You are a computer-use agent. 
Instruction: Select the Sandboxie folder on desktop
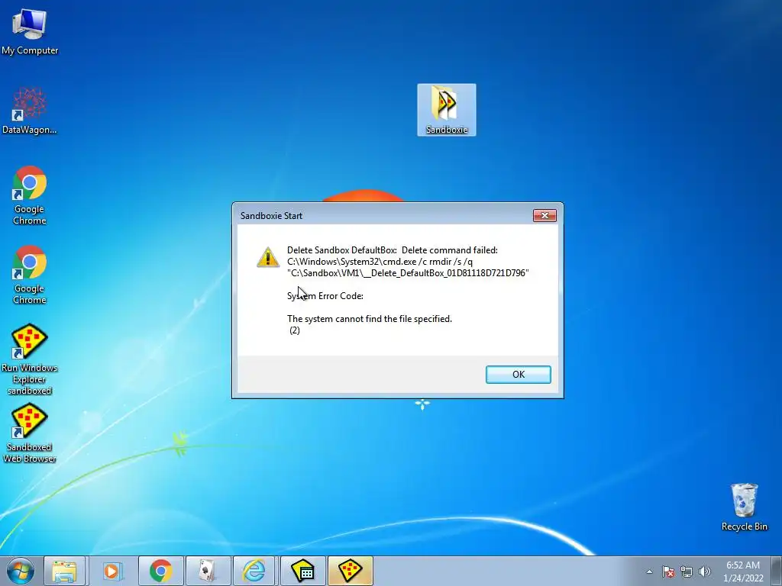pyautogui.click(x=446, y=110)
